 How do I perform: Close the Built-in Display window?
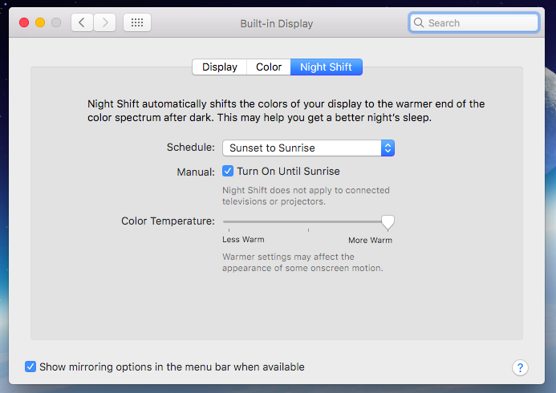point(24,23)
